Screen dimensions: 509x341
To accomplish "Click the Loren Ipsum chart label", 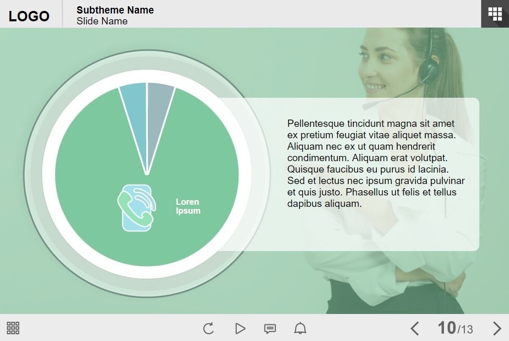I will point(188,206).
